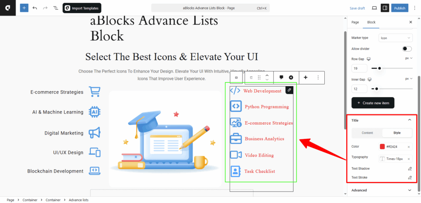Click the Save draft link
Image resolution: width=421 pixels, height=203 pixels.
click(357, 8)
